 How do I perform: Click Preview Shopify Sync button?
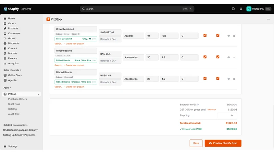pyautogui.click(x=223, y=143)
